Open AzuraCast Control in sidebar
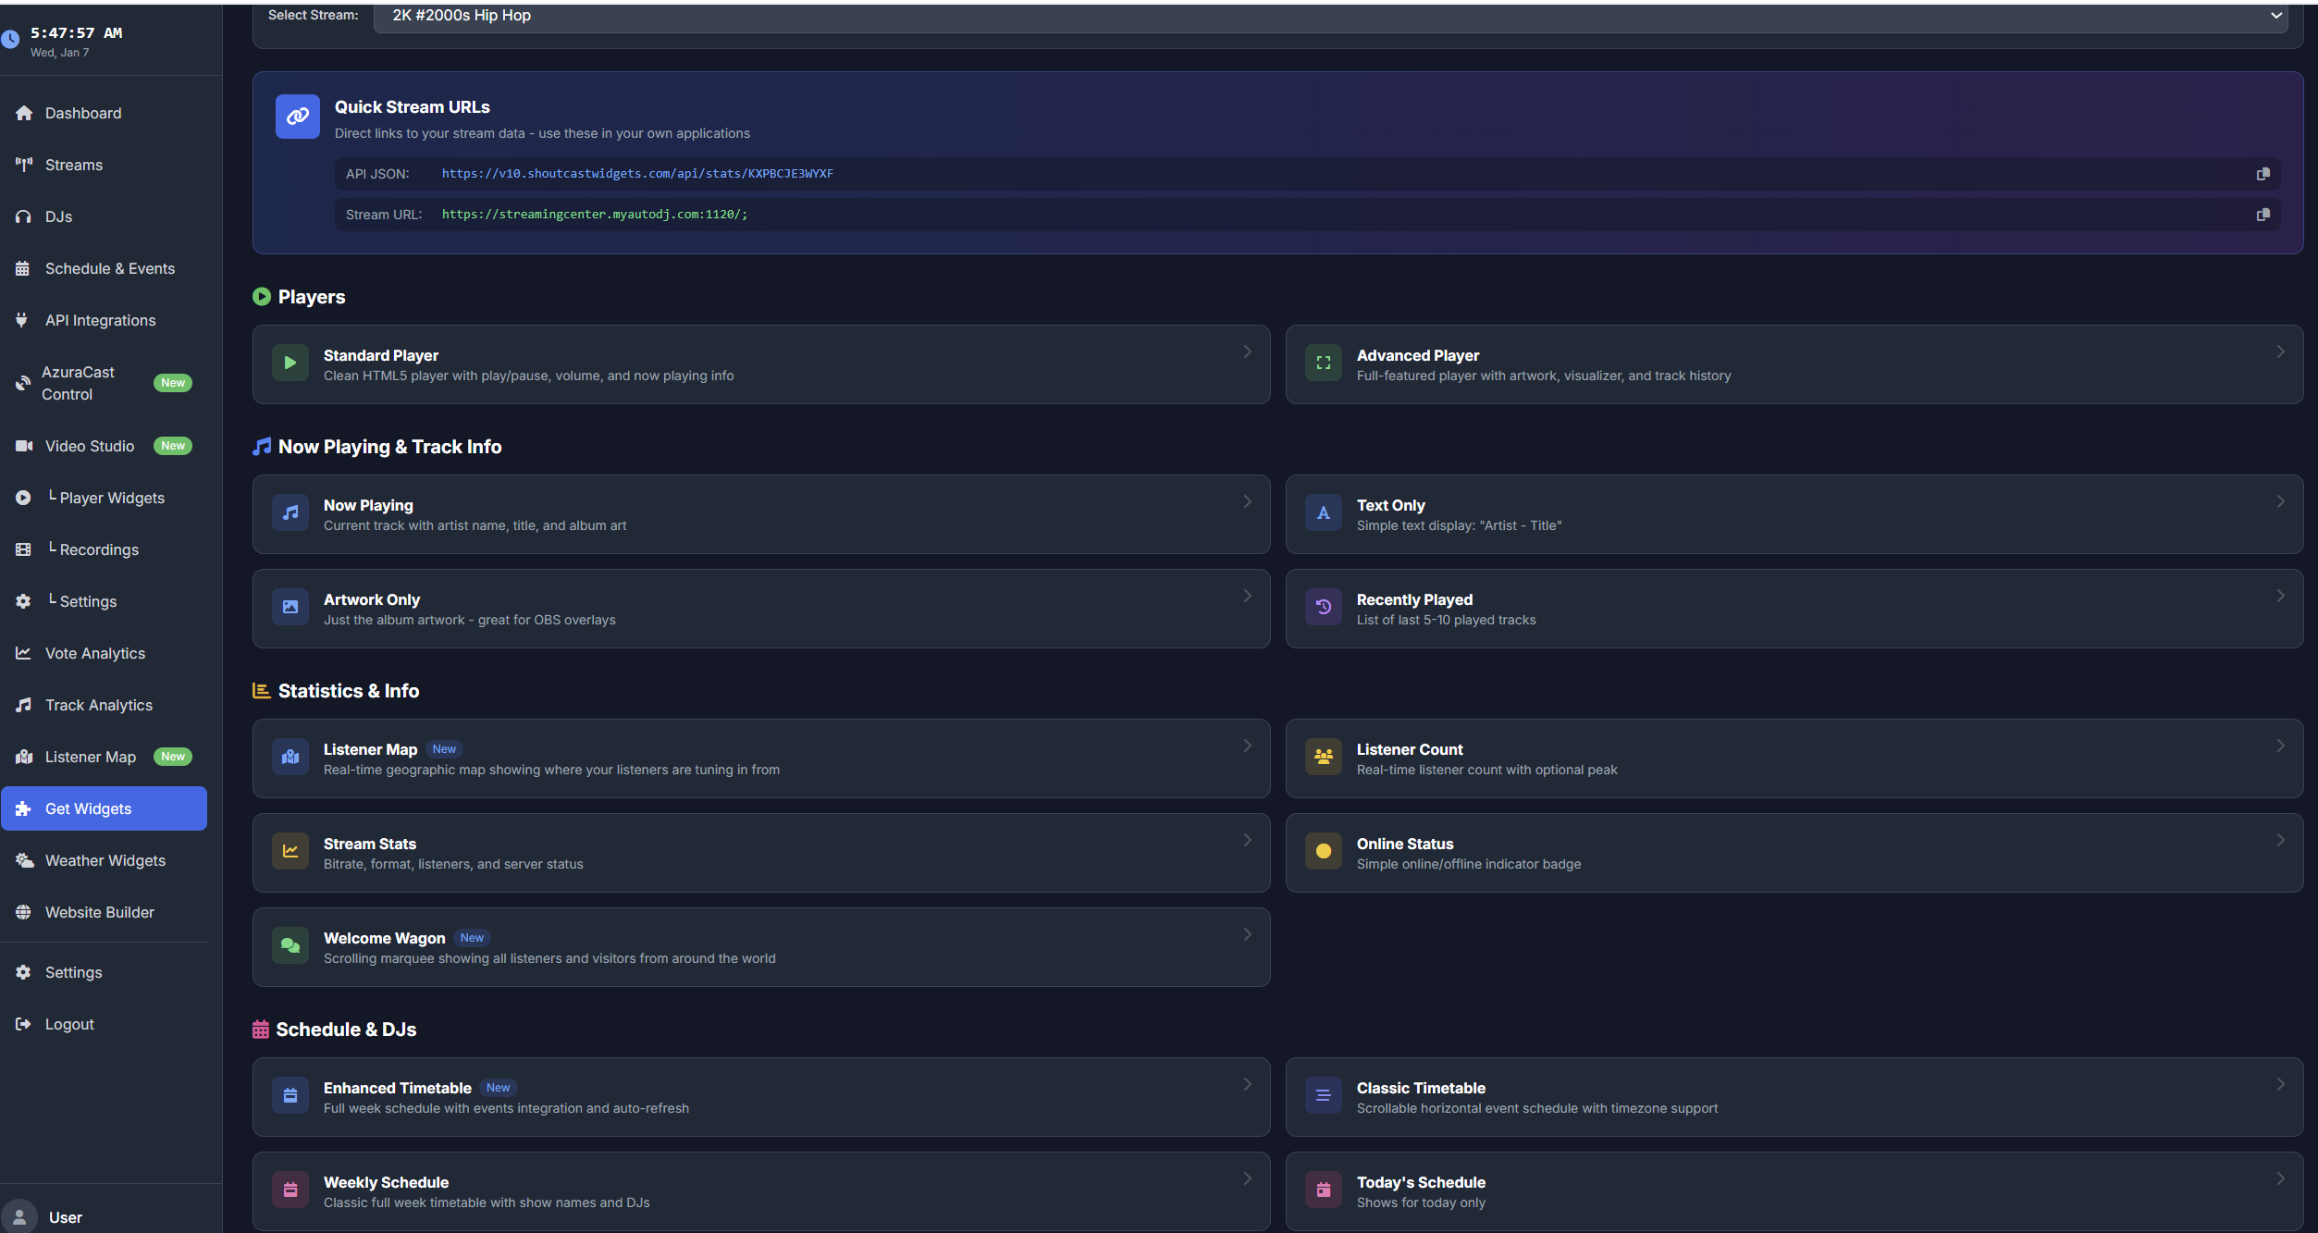The image size is (2318, 1233). tap(79, 383)
